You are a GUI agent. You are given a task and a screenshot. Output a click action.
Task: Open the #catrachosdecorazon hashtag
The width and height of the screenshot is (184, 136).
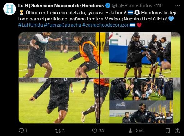pos(106,25)
